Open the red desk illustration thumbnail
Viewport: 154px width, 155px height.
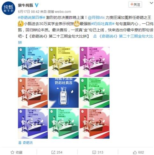tap(95, 124)
